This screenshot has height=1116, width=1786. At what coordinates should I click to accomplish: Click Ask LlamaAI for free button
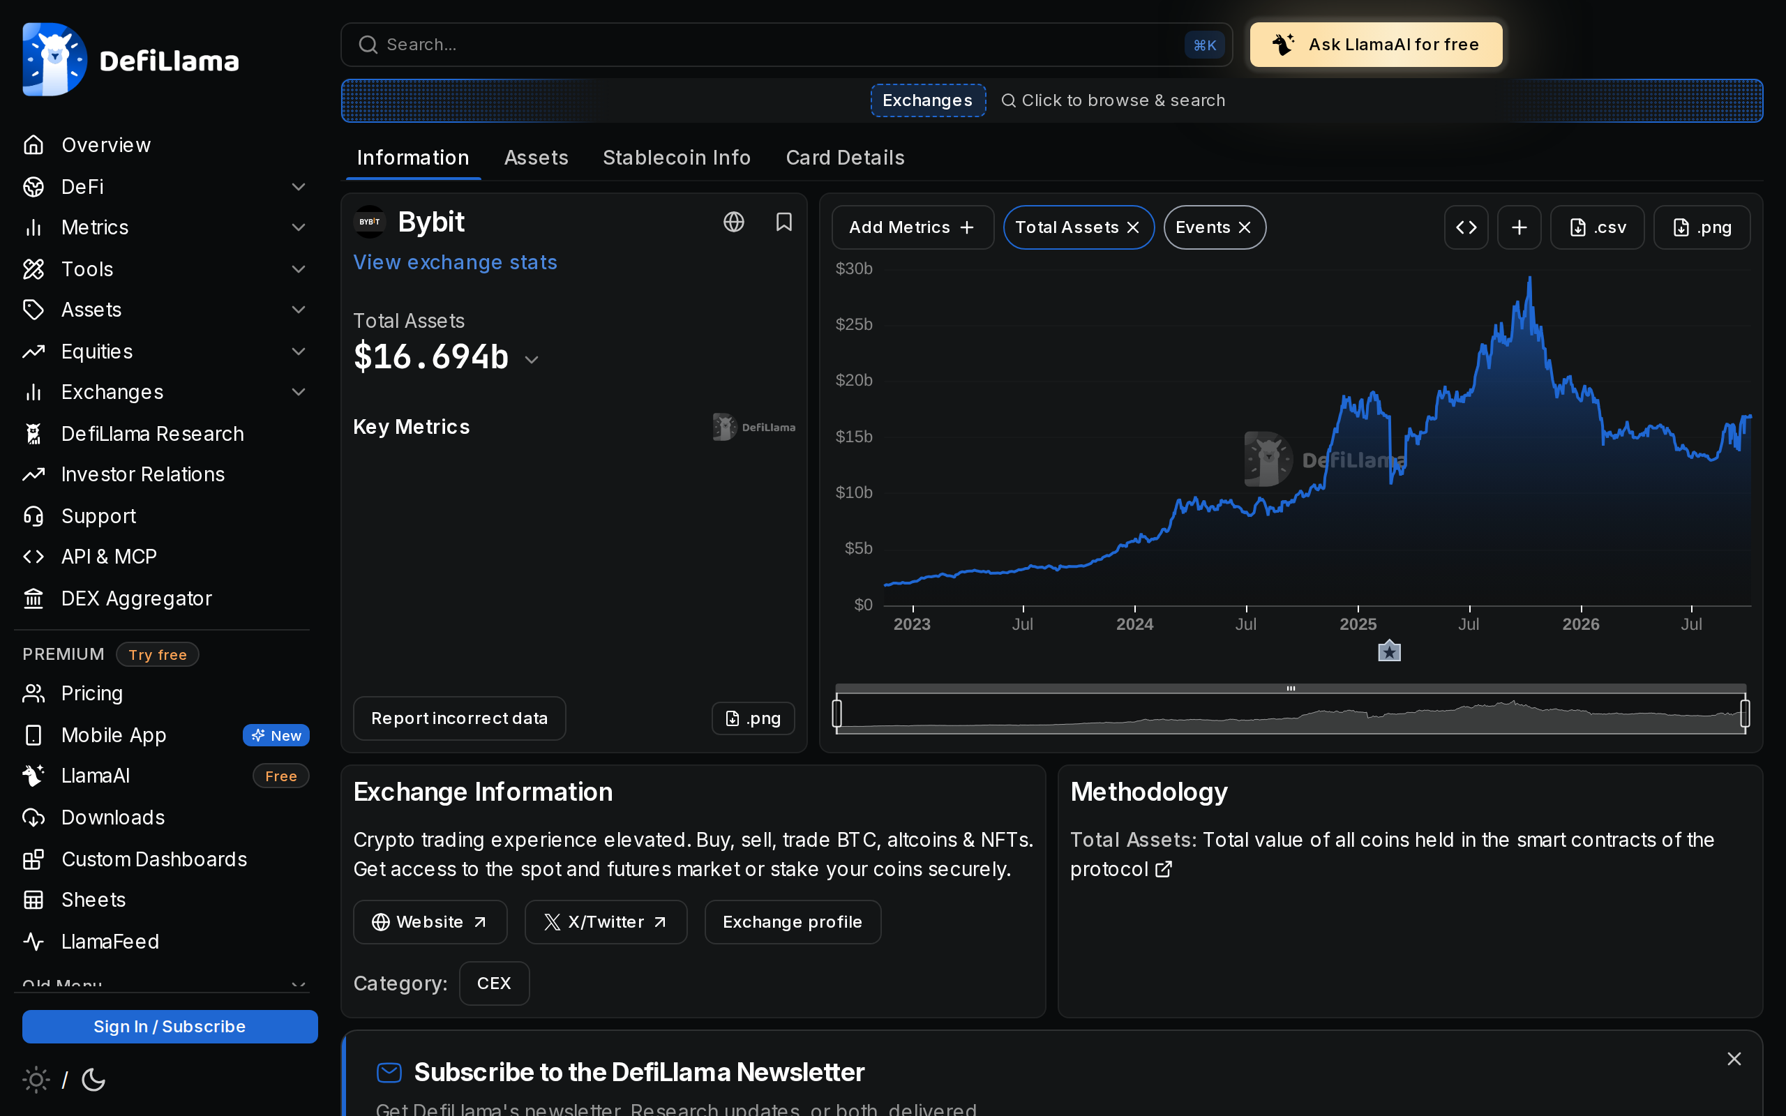(x=1376, y=44)
